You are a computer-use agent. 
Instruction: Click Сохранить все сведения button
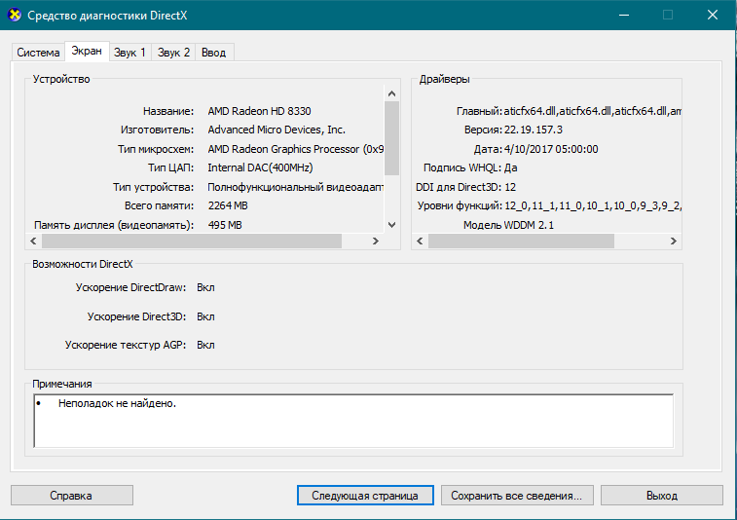[x=515, y=496]
